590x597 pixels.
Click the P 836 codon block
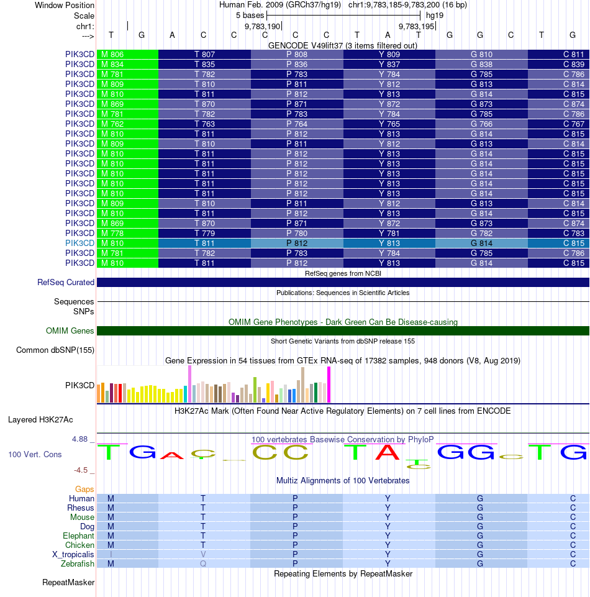[297, 65]
